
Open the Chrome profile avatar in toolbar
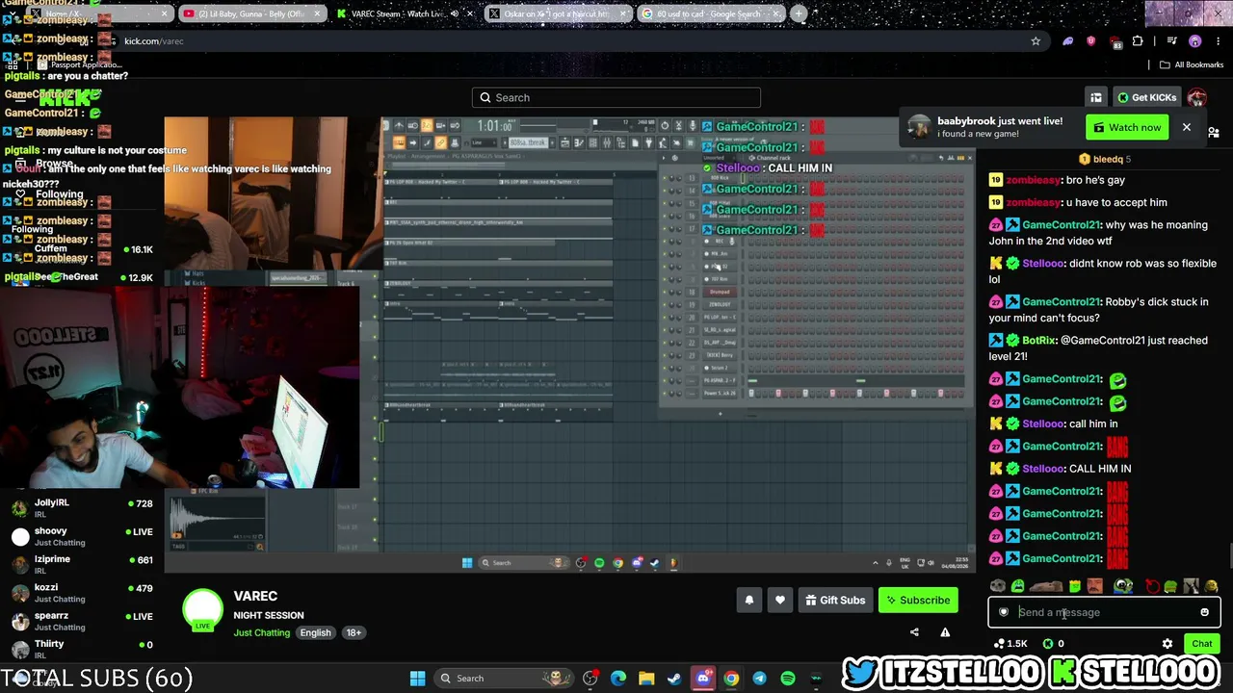[1195, 41]
